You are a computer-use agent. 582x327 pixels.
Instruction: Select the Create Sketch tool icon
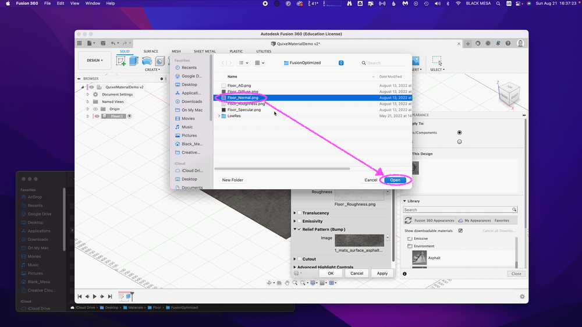pyautogui.click(x=121, y=61)
